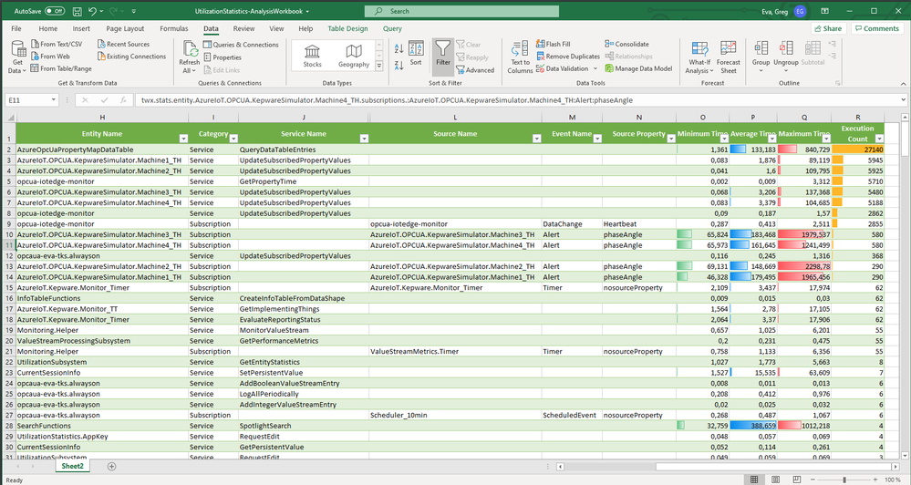Screen dimensions: 911x485
Task: Open What-If Analysis menu
Action: point(699,57)
